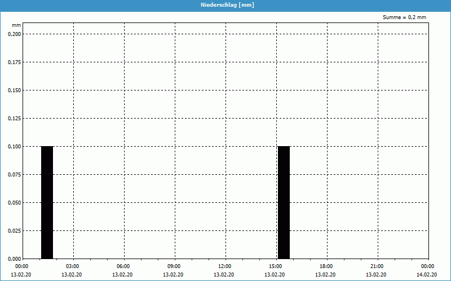Viewport: 451px width, 281px height.
Task: Click the 0,025 y-axis value
Action: click(14, 230)
